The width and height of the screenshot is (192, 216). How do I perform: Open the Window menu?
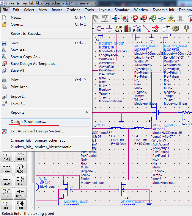[x=141, y=10]
